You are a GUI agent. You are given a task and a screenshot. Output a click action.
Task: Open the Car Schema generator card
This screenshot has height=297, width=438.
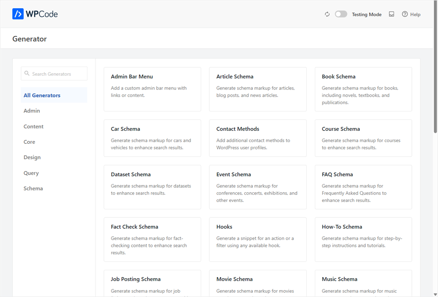[152, 138]
